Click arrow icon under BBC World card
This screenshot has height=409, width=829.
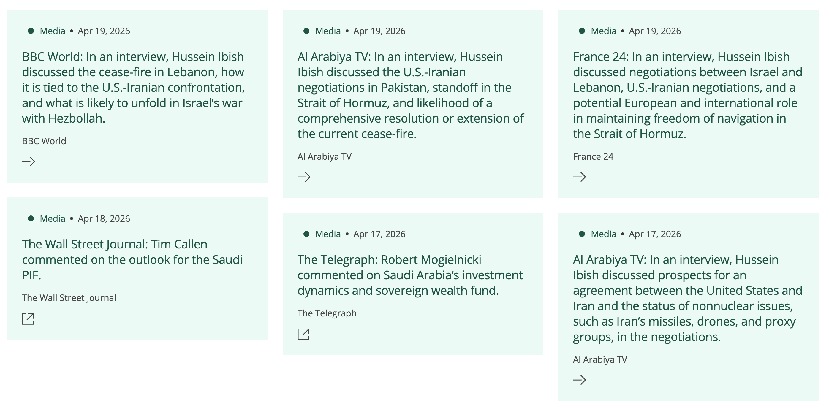tap(28, 161)
